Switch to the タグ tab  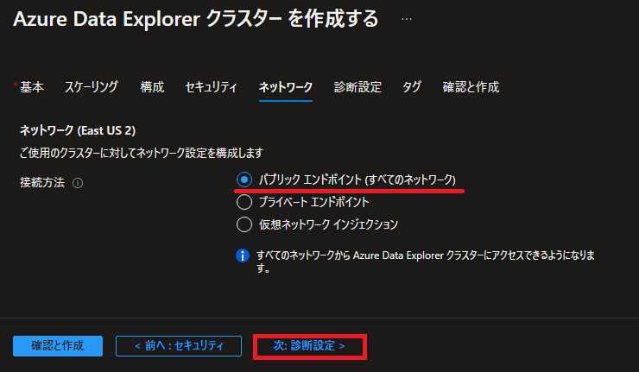point(412,87)
